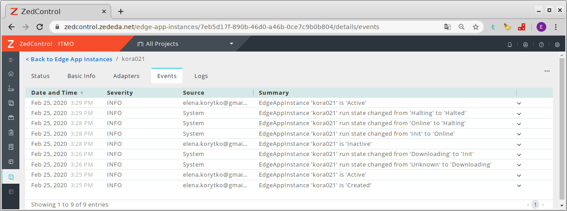The image size is (567, 211).
Task: Switch to the Adapters tab
Action: [x=126, y=76]
